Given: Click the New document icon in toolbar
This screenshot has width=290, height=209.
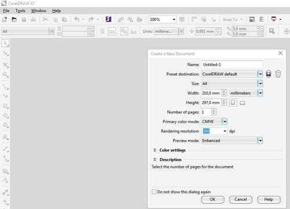Looking at the screenshot, I should click(x=5, y=19).
